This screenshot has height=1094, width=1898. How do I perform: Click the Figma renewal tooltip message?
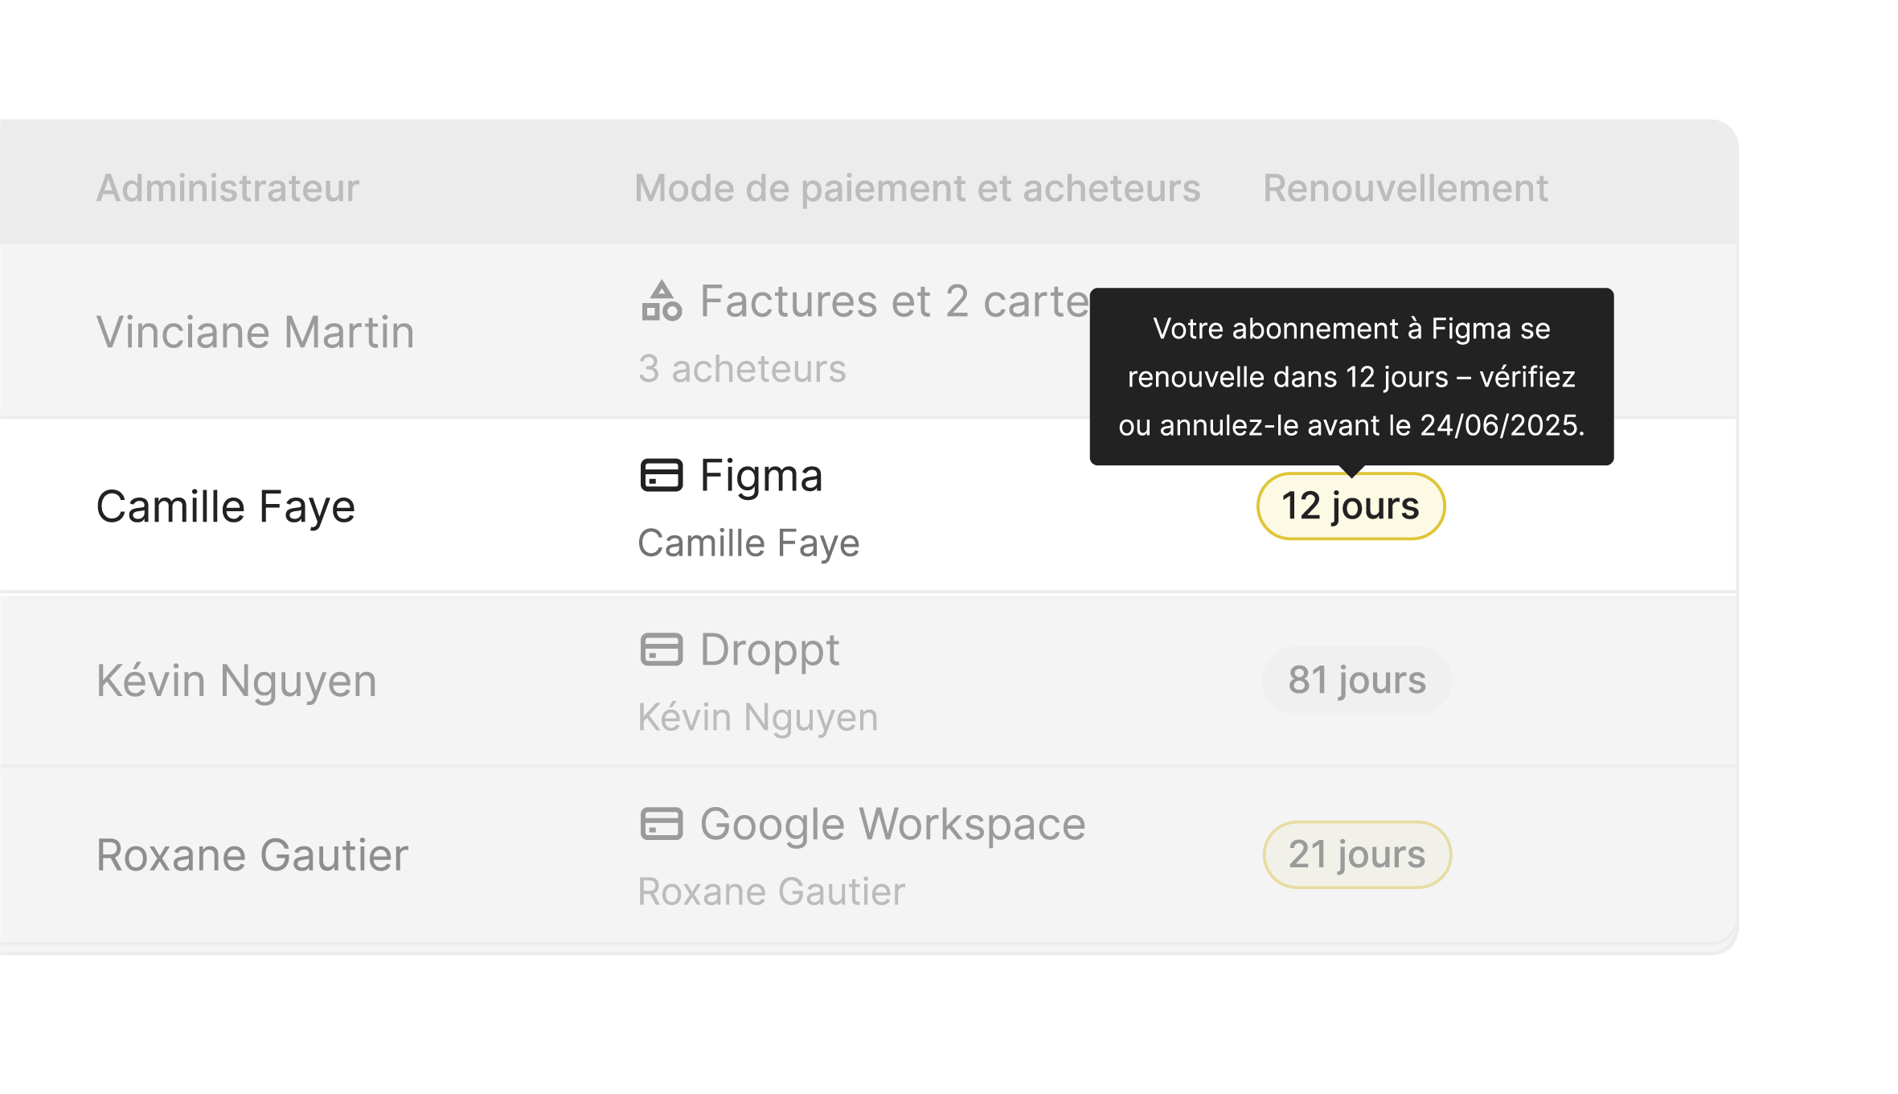coord(1351,376)
